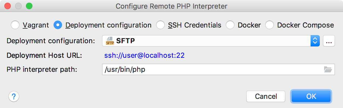Click the yellow minimize window button
Image resolution: width=343 pixels, height=108 pixels.
(x=18, y=6)
